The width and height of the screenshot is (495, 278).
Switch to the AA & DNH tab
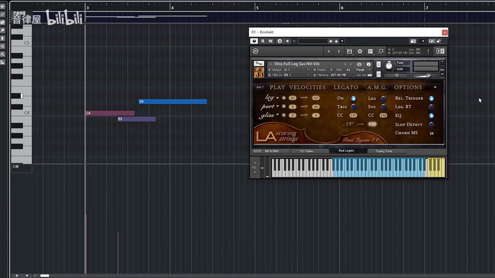271,151
